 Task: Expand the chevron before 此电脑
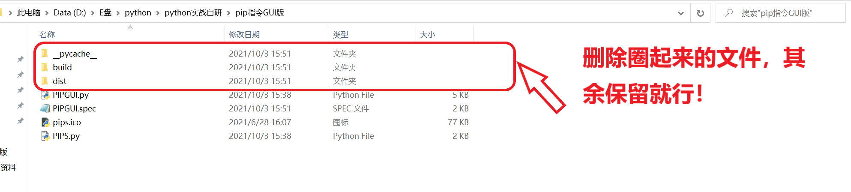tap(10, 13)
